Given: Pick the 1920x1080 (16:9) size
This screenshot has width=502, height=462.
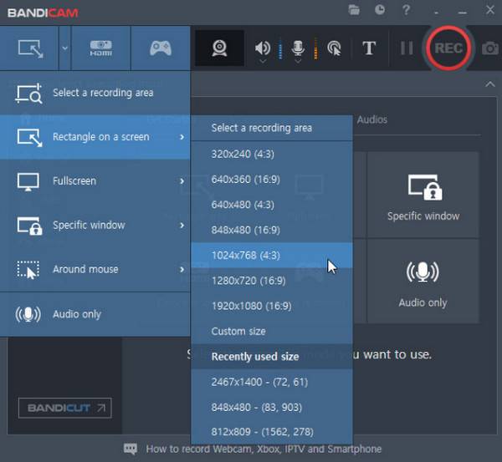Looking at the screenshot, I should [x=272, y=306].
